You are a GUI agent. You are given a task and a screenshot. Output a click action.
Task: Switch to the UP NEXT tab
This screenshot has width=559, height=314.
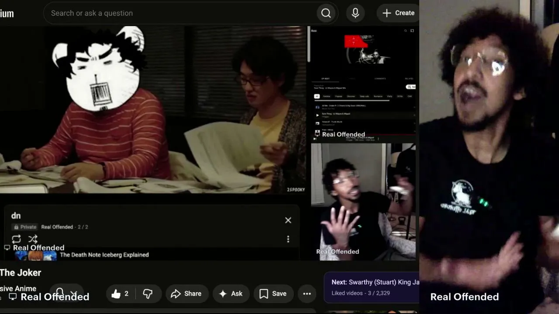[326, 78]
